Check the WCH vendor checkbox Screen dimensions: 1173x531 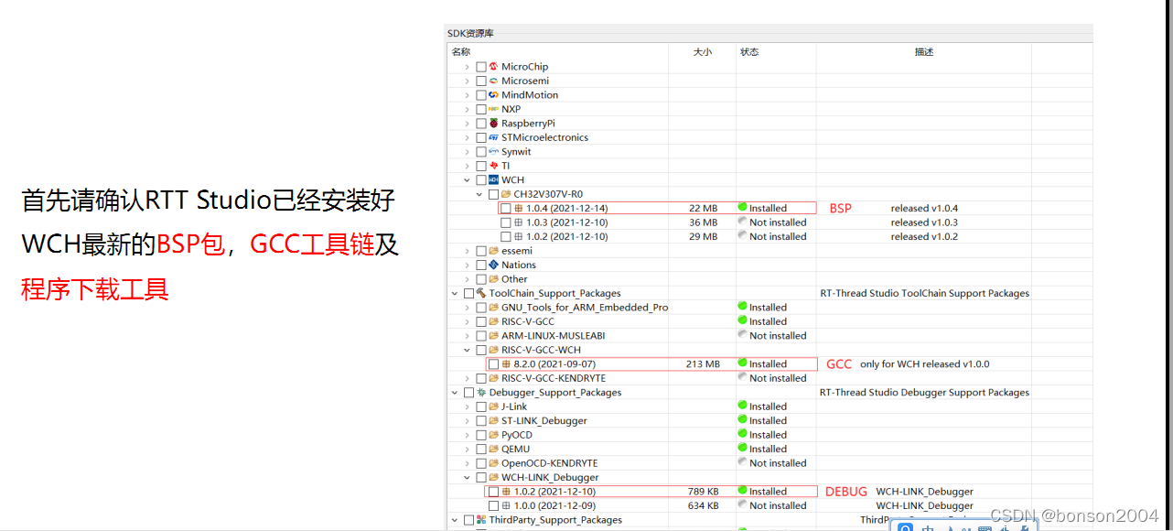pos(481,180)
